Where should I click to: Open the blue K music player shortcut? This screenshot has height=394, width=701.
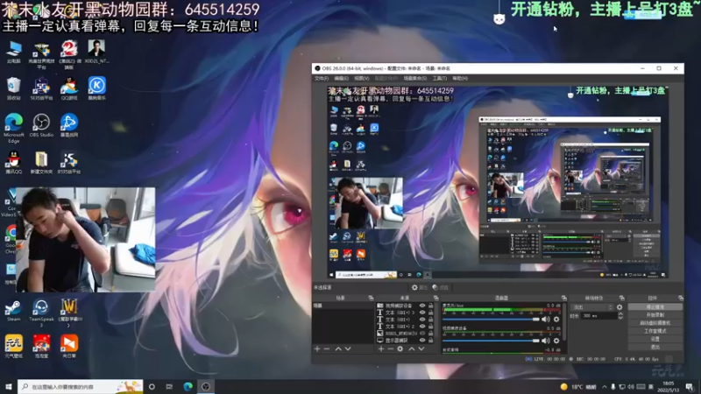pyautogui.click(x=96, y=88)
